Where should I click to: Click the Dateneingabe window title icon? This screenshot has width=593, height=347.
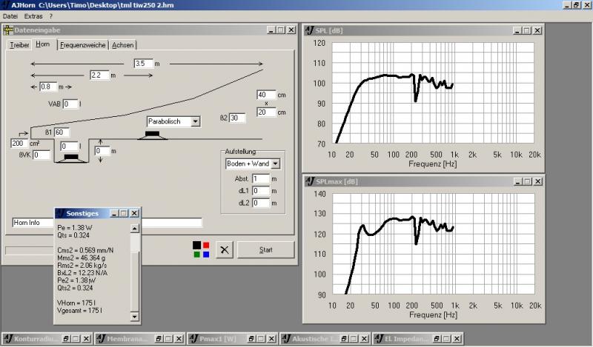(8, 30)
